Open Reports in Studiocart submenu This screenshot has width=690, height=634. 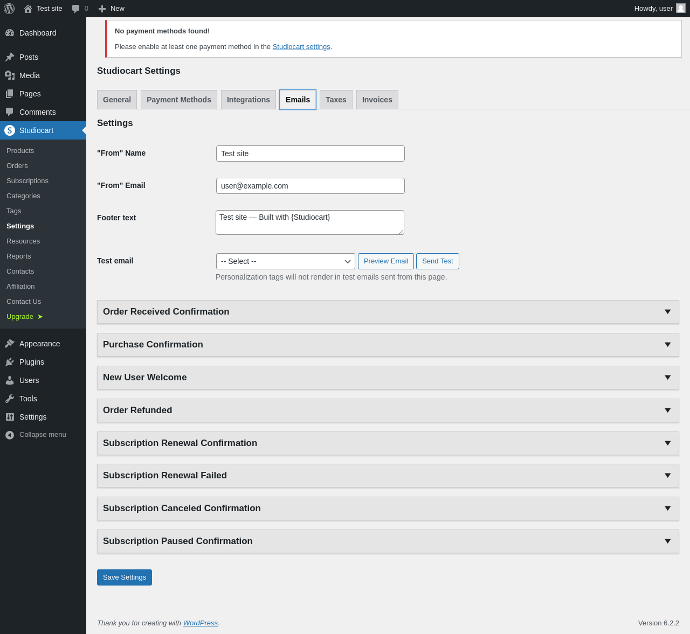(x=19, y=256)
